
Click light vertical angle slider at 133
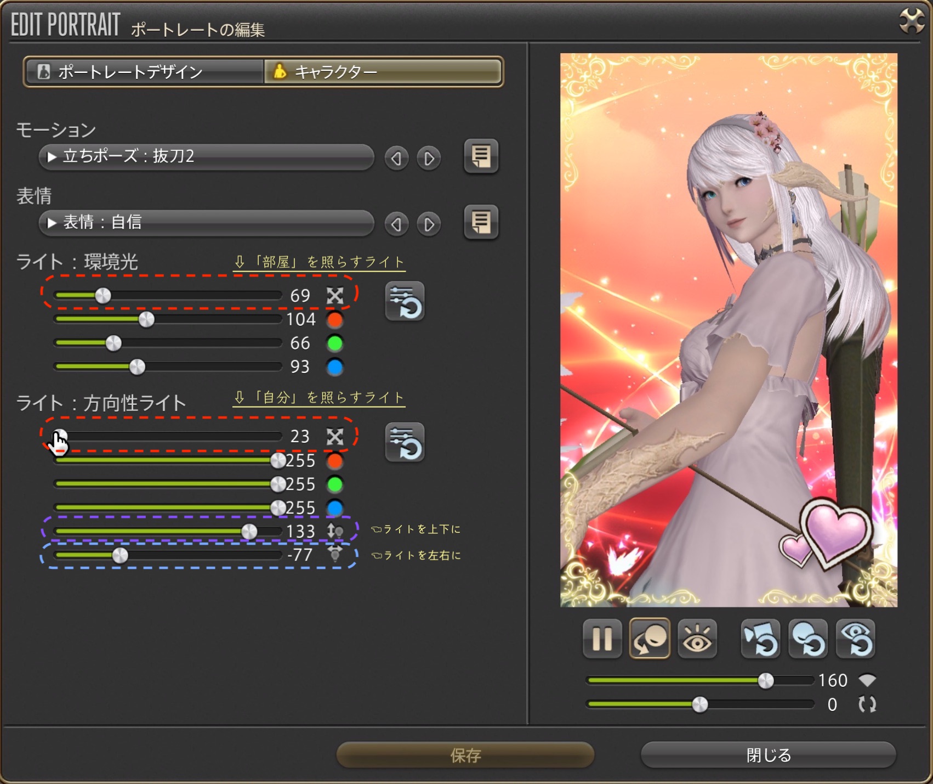[168, 531]
